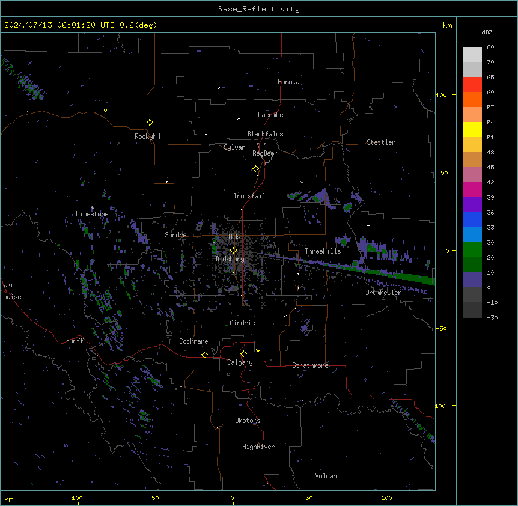This screenshot has width=518, height=506.
Task: Click the Drumheller label
Action: click(x=383, y=293)
